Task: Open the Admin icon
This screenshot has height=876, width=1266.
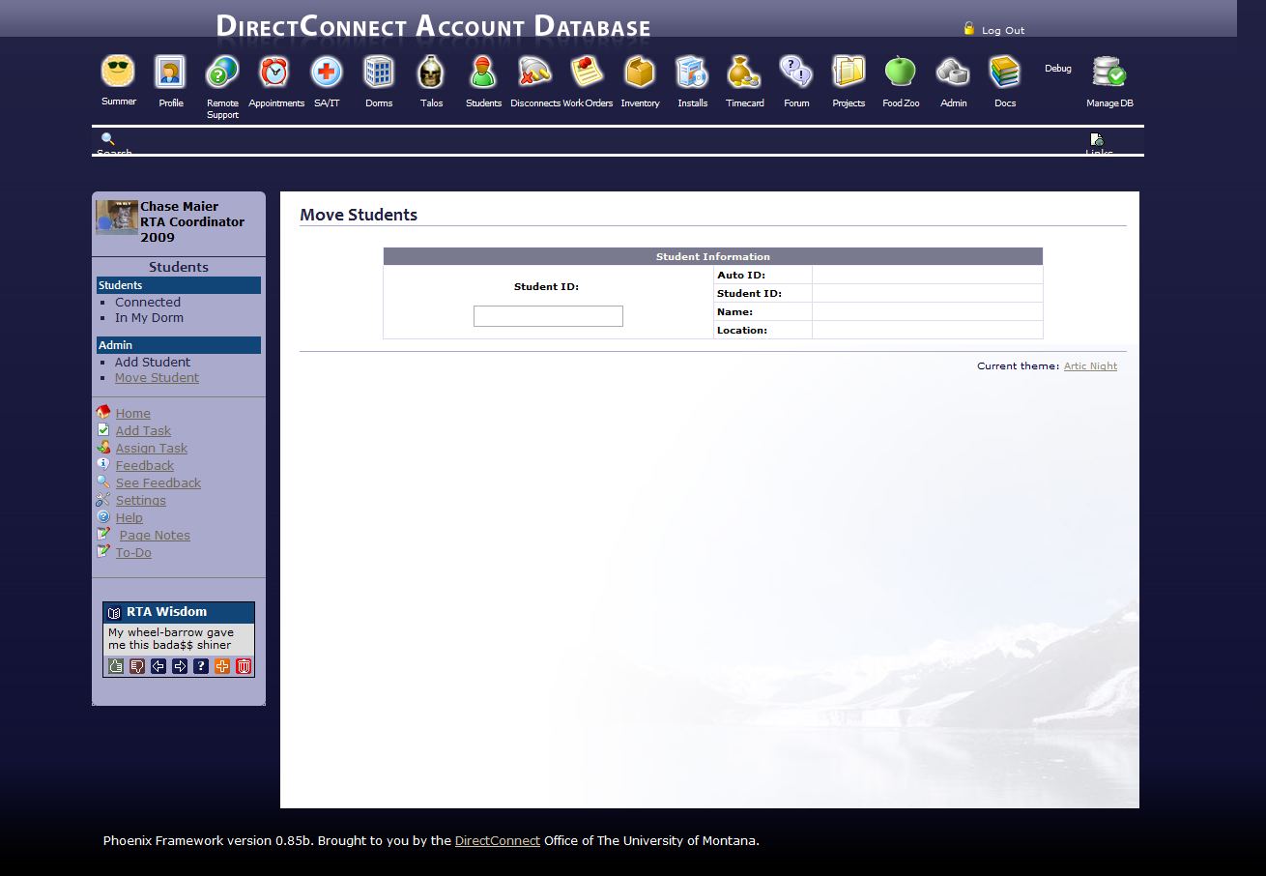Action: [x=953, y=72]
